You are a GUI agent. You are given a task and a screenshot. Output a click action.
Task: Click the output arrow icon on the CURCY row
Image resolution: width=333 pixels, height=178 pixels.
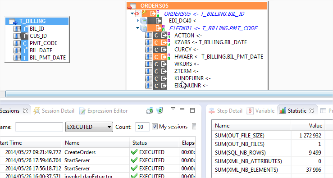point(164,50)
